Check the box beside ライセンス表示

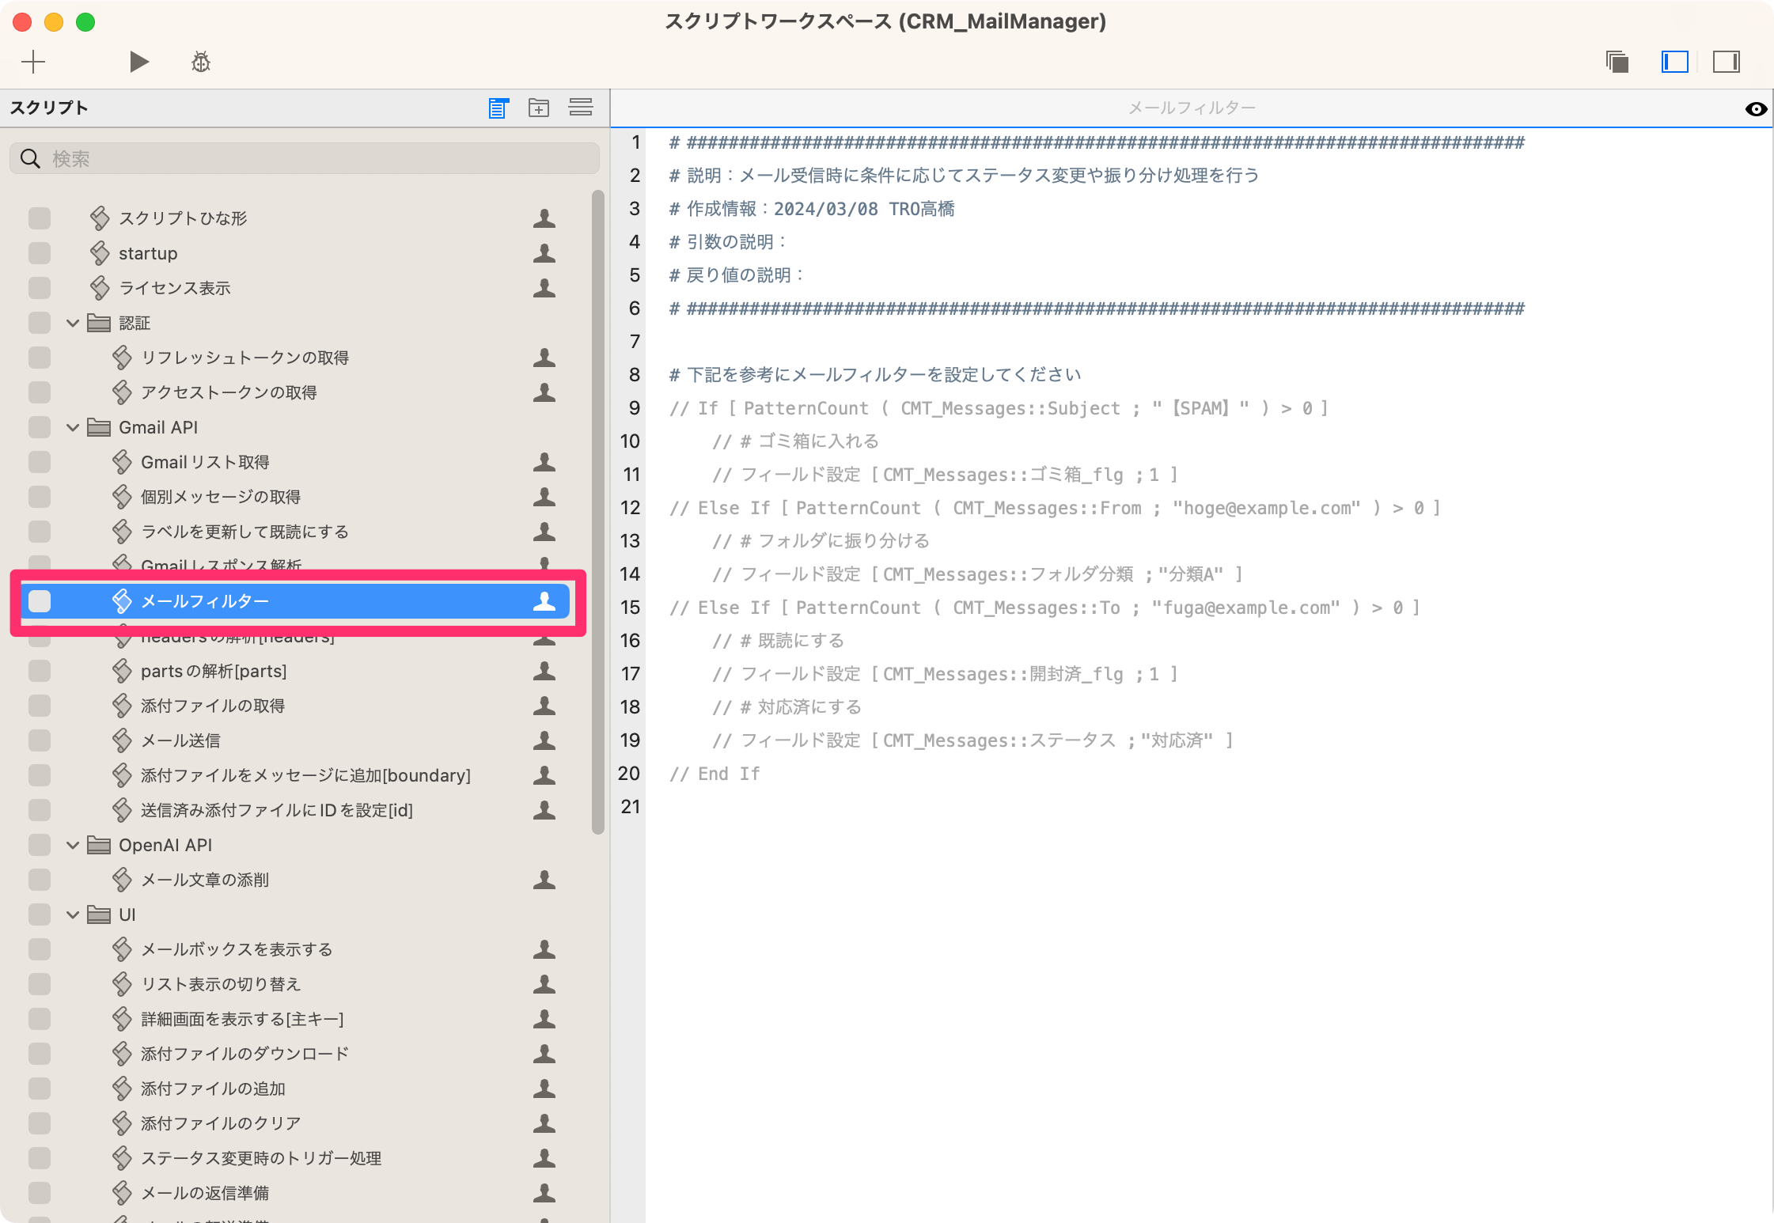click(40, 288)
